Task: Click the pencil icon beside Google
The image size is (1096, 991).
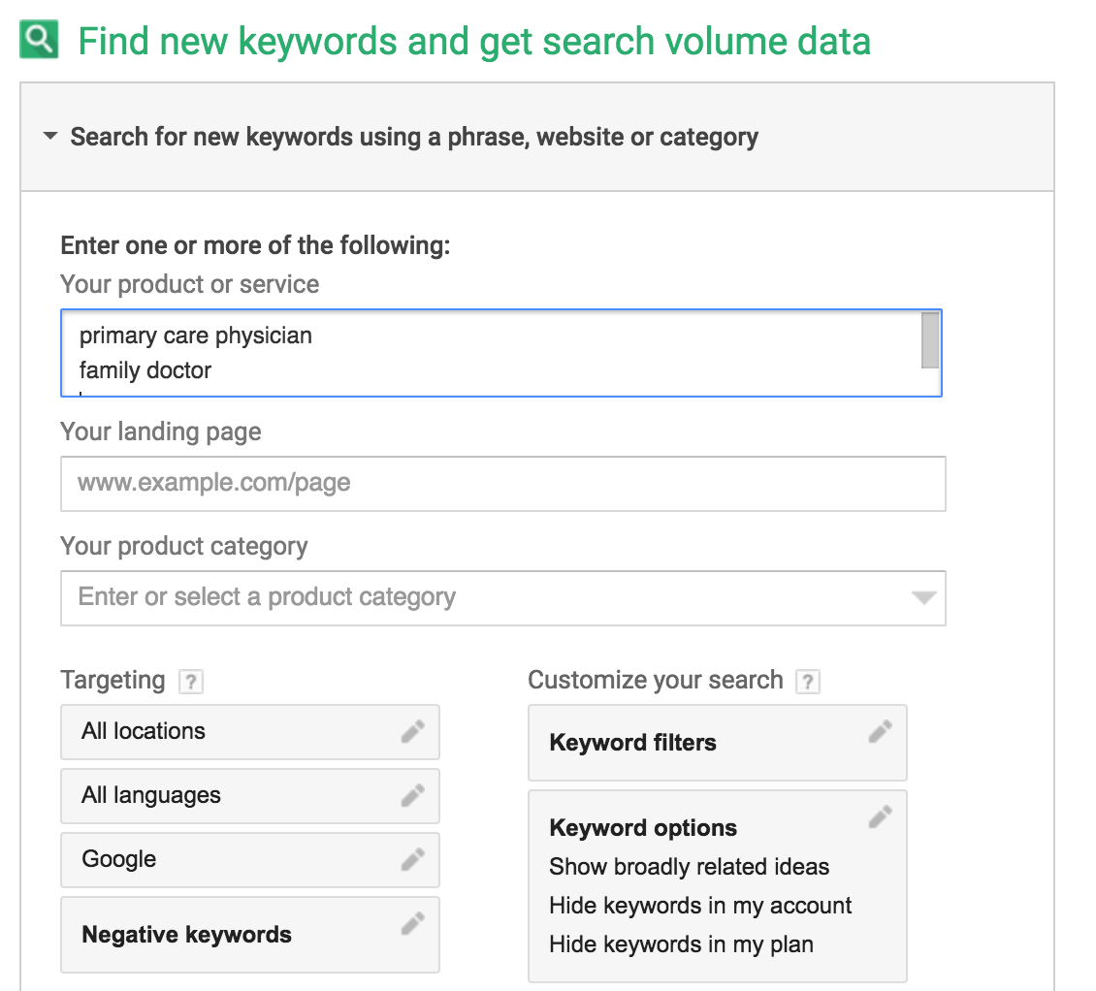Action: click(x=412, y=860)
